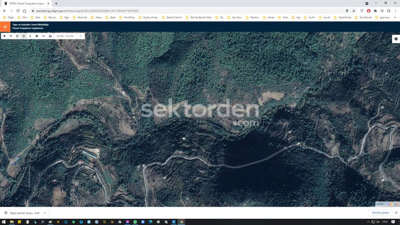Viewport: 400px width, 225px height.
Task: Open the Bank bookmarks folder
Action: tap(111, 17)
